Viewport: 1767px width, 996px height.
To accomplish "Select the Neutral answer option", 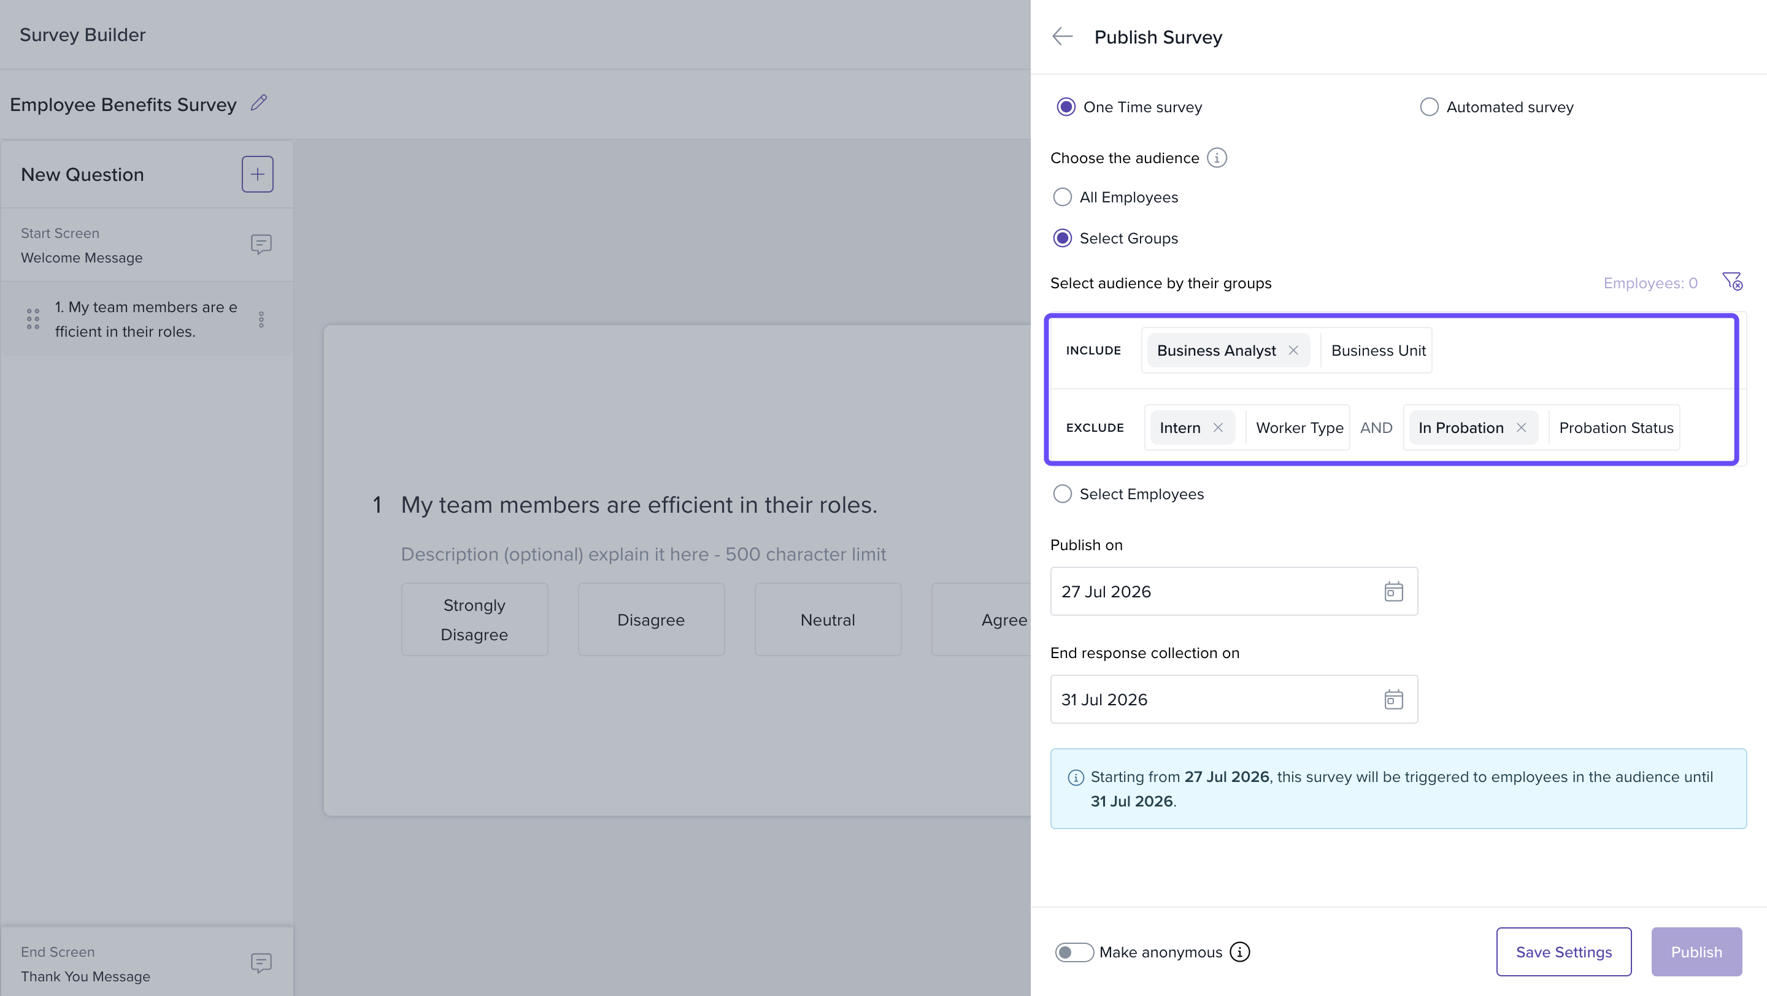I will [x=827, y=619].
